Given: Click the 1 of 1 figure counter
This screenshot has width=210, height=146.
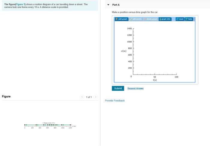Looking at the screenshot, I should click(x=89, y=97).
